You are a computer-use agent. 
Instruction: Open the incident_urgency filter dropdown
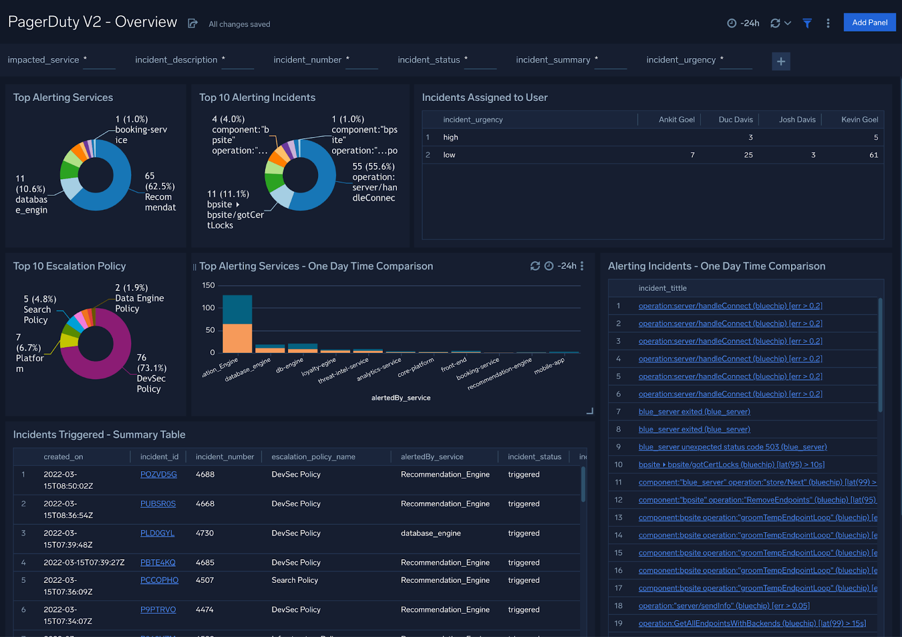(x=736, y=63)
